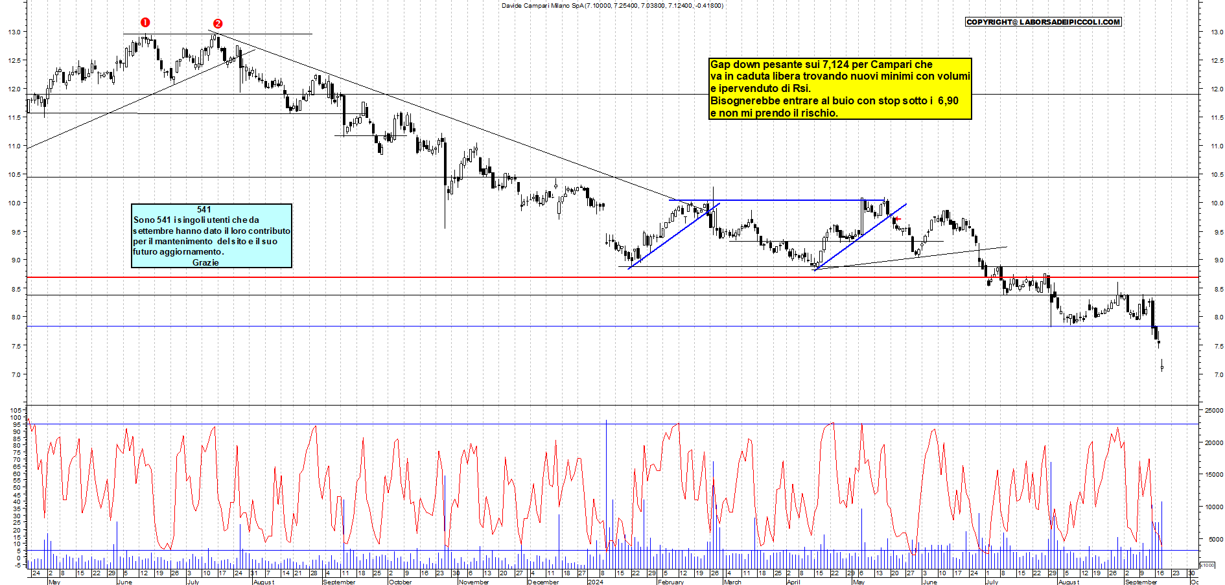Click the 5000 volume axis label
This screenshot has width=1225, height=585.
(1215, 539)
